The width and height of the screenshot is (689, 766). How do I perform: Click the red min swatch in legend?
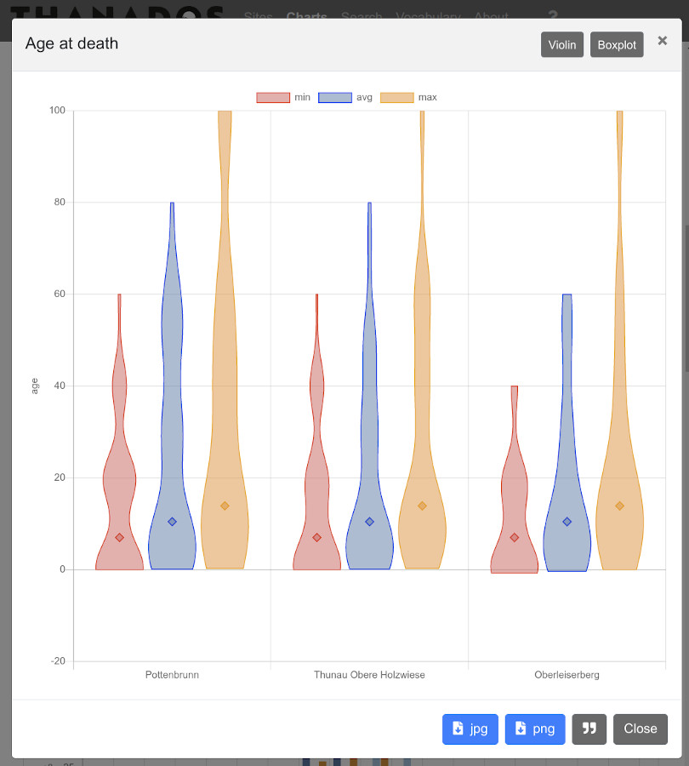click(x=273, y=97)
